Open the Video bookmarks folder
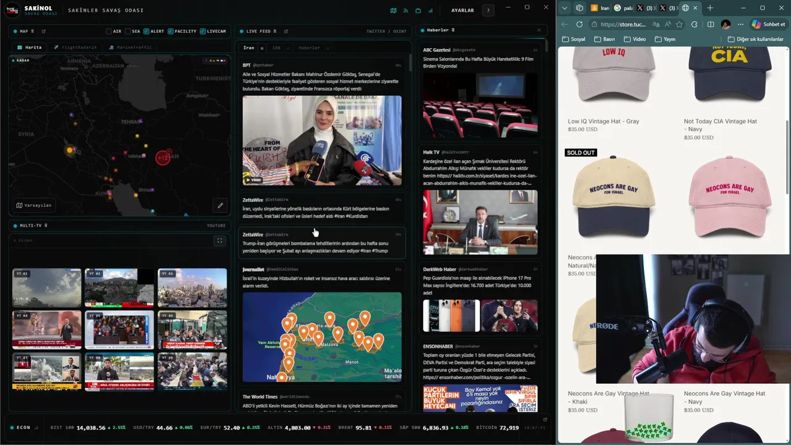 click(635, 39)
